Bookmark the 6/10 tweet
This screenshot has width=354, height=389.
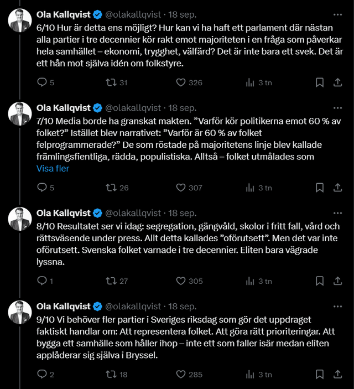(x=319, y=82)
